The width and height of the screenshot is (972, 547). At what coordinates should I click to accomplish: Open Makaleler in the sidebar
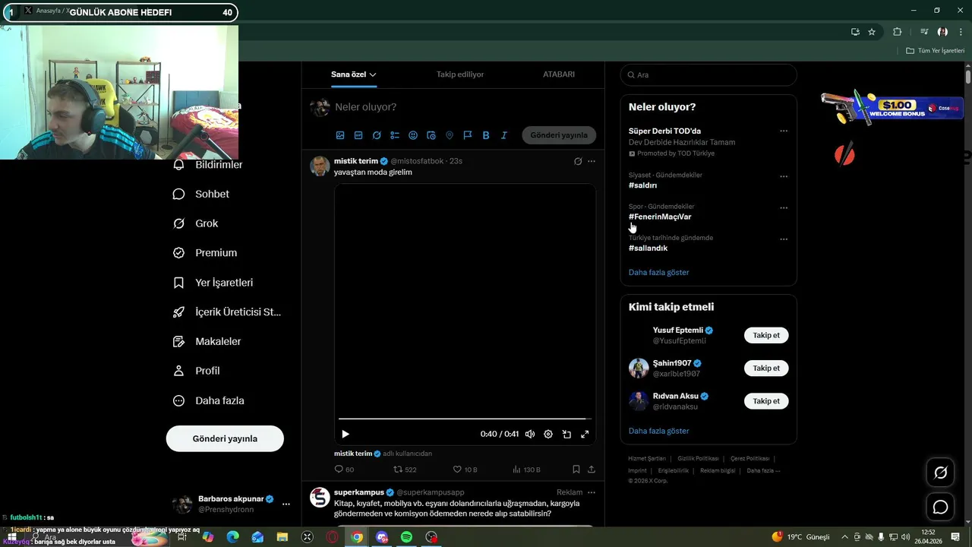pyautogui.click(x=207, y=342)
